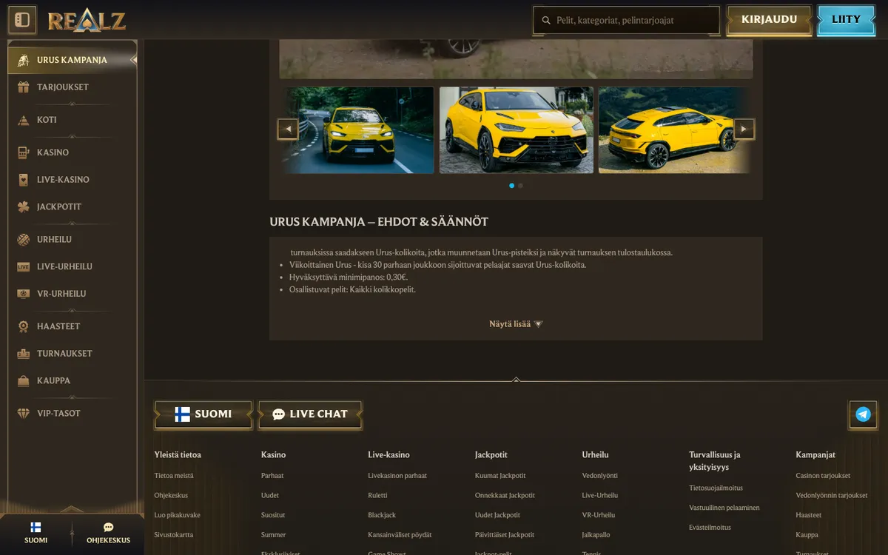Image resolution: width=888 pixels, height=555 pixels.
Task: Click the Finnish flag in the bottom bar
Action: pos(36,528)
